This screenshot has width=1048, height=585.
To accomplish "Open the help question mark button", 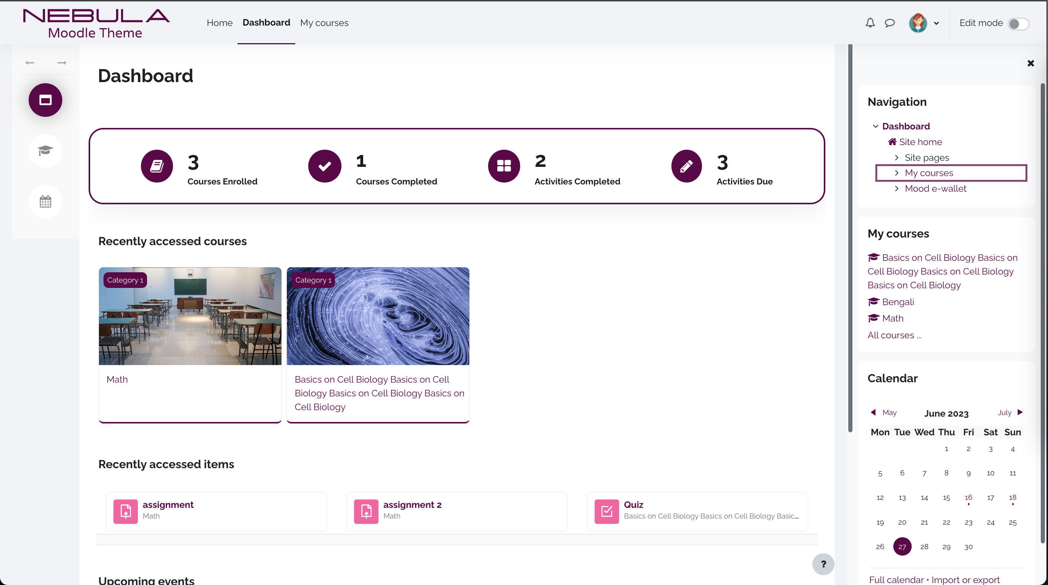I will [x=823, y=564].
